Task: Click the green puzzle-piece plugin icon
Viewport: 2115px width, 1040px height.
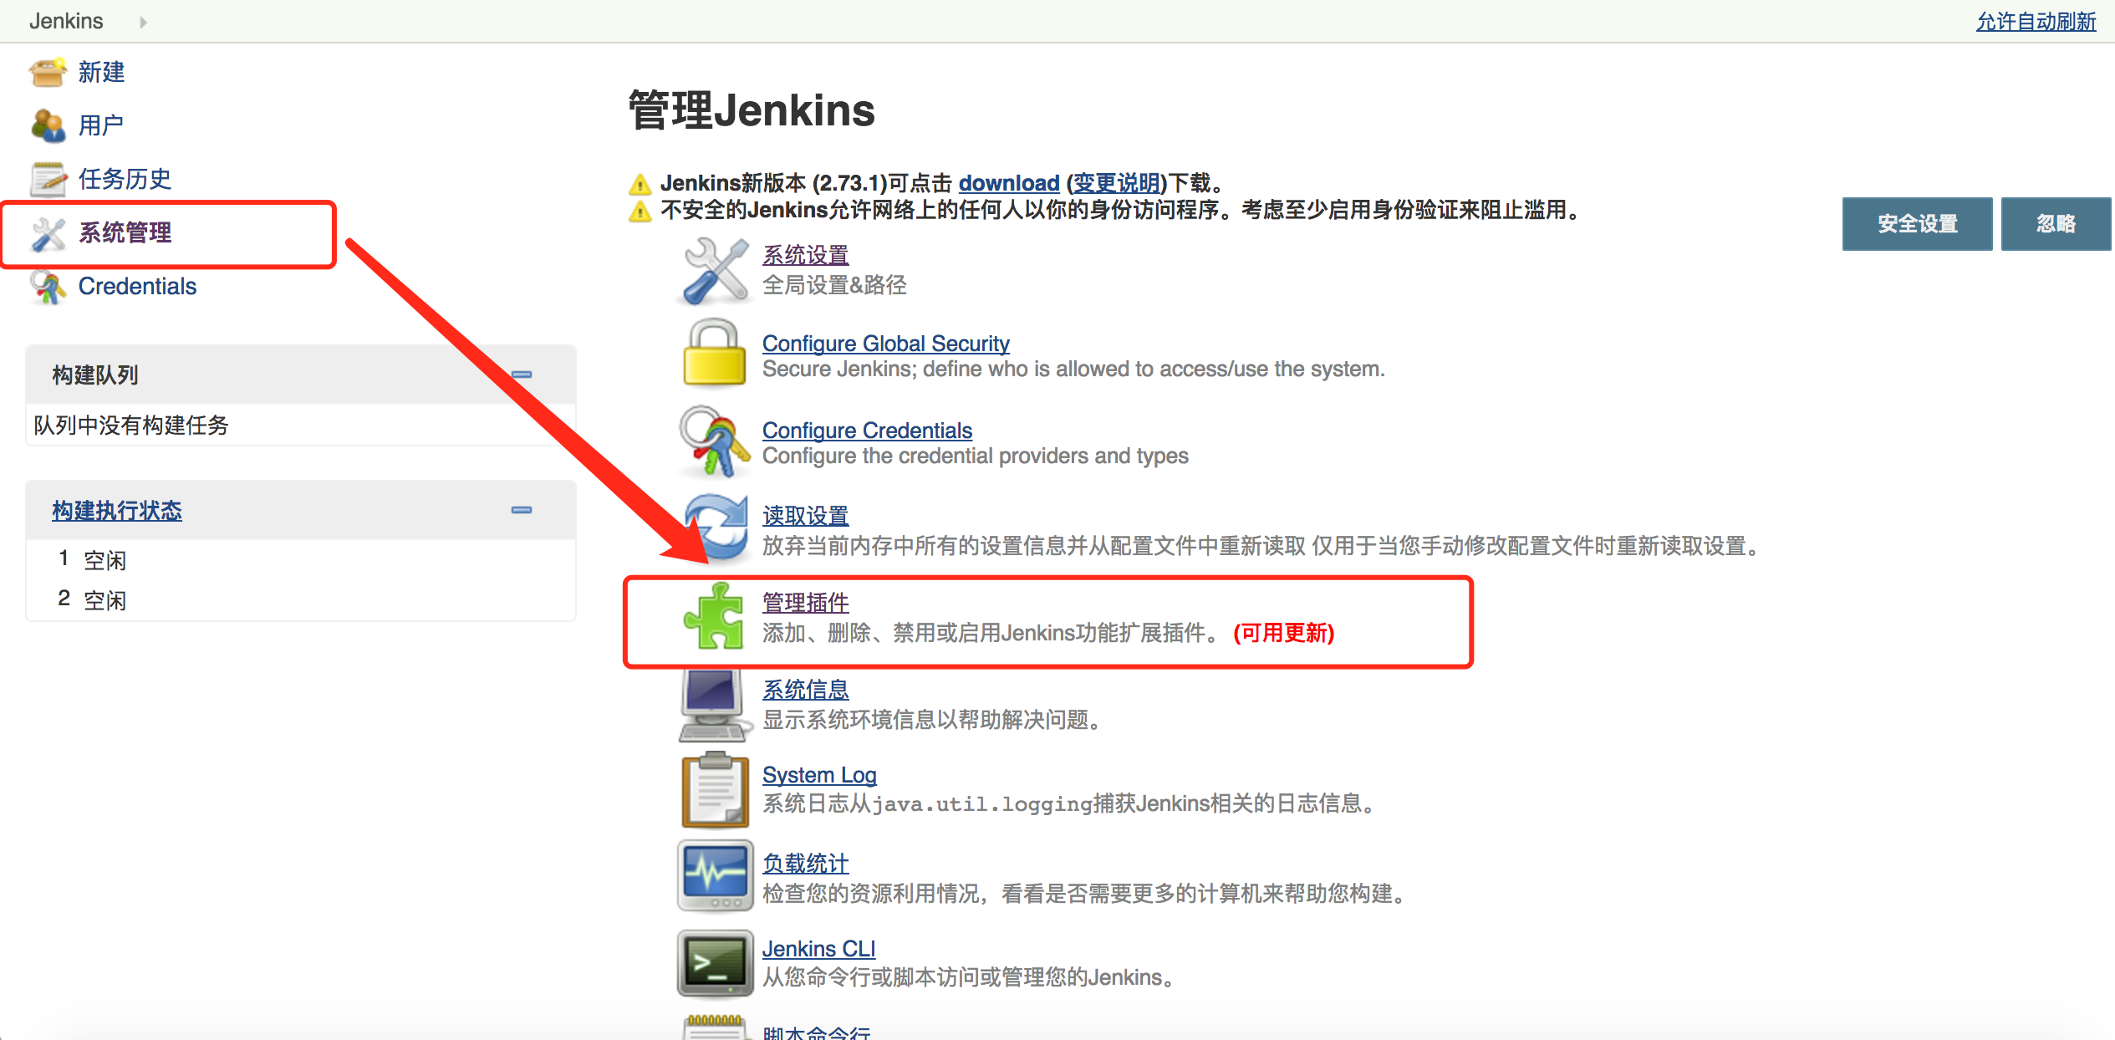Action: coord(715,617)
